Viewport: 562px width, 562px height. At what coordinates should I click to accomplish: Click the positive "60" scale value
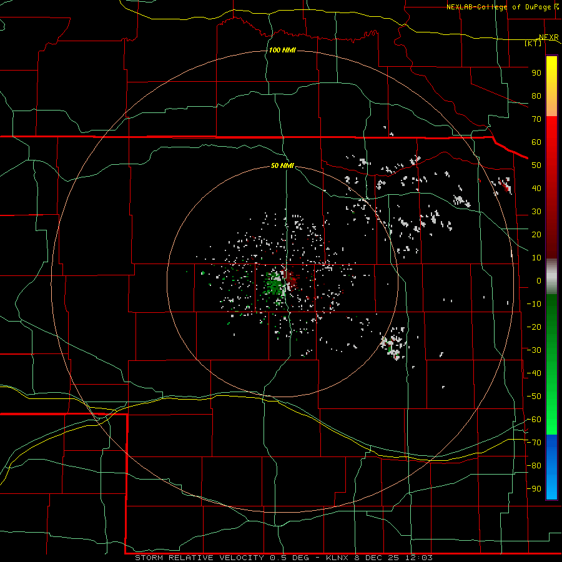point(536,142)
